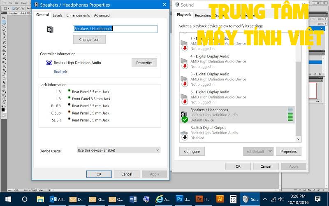Viewport: 329px width, 206px height.
Task: Show hidden system tray icons chevron
Action: [x=265, y=199]
